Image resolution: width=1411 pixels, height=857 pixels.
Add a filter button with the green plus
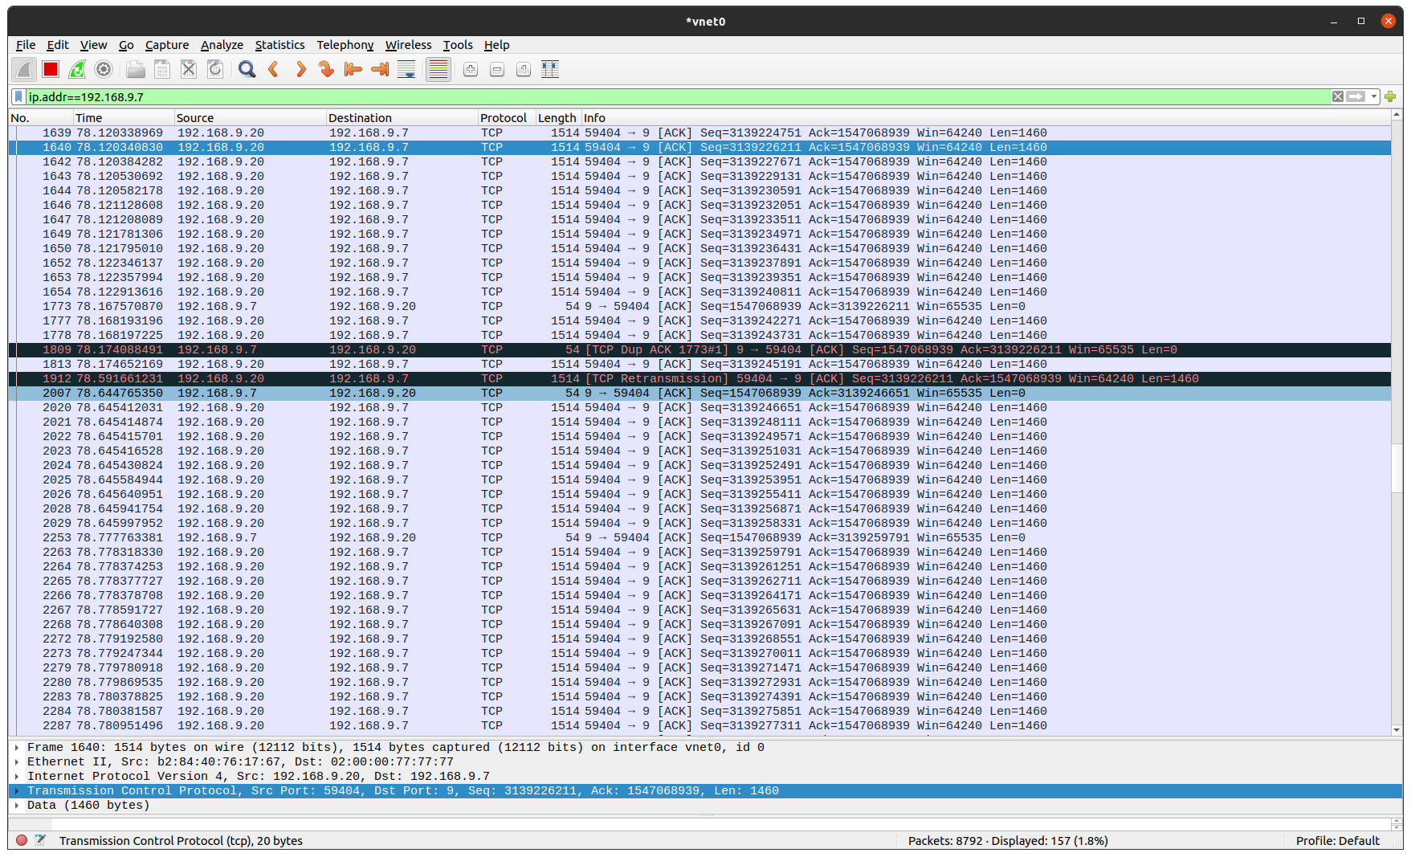pos(1391,96)
